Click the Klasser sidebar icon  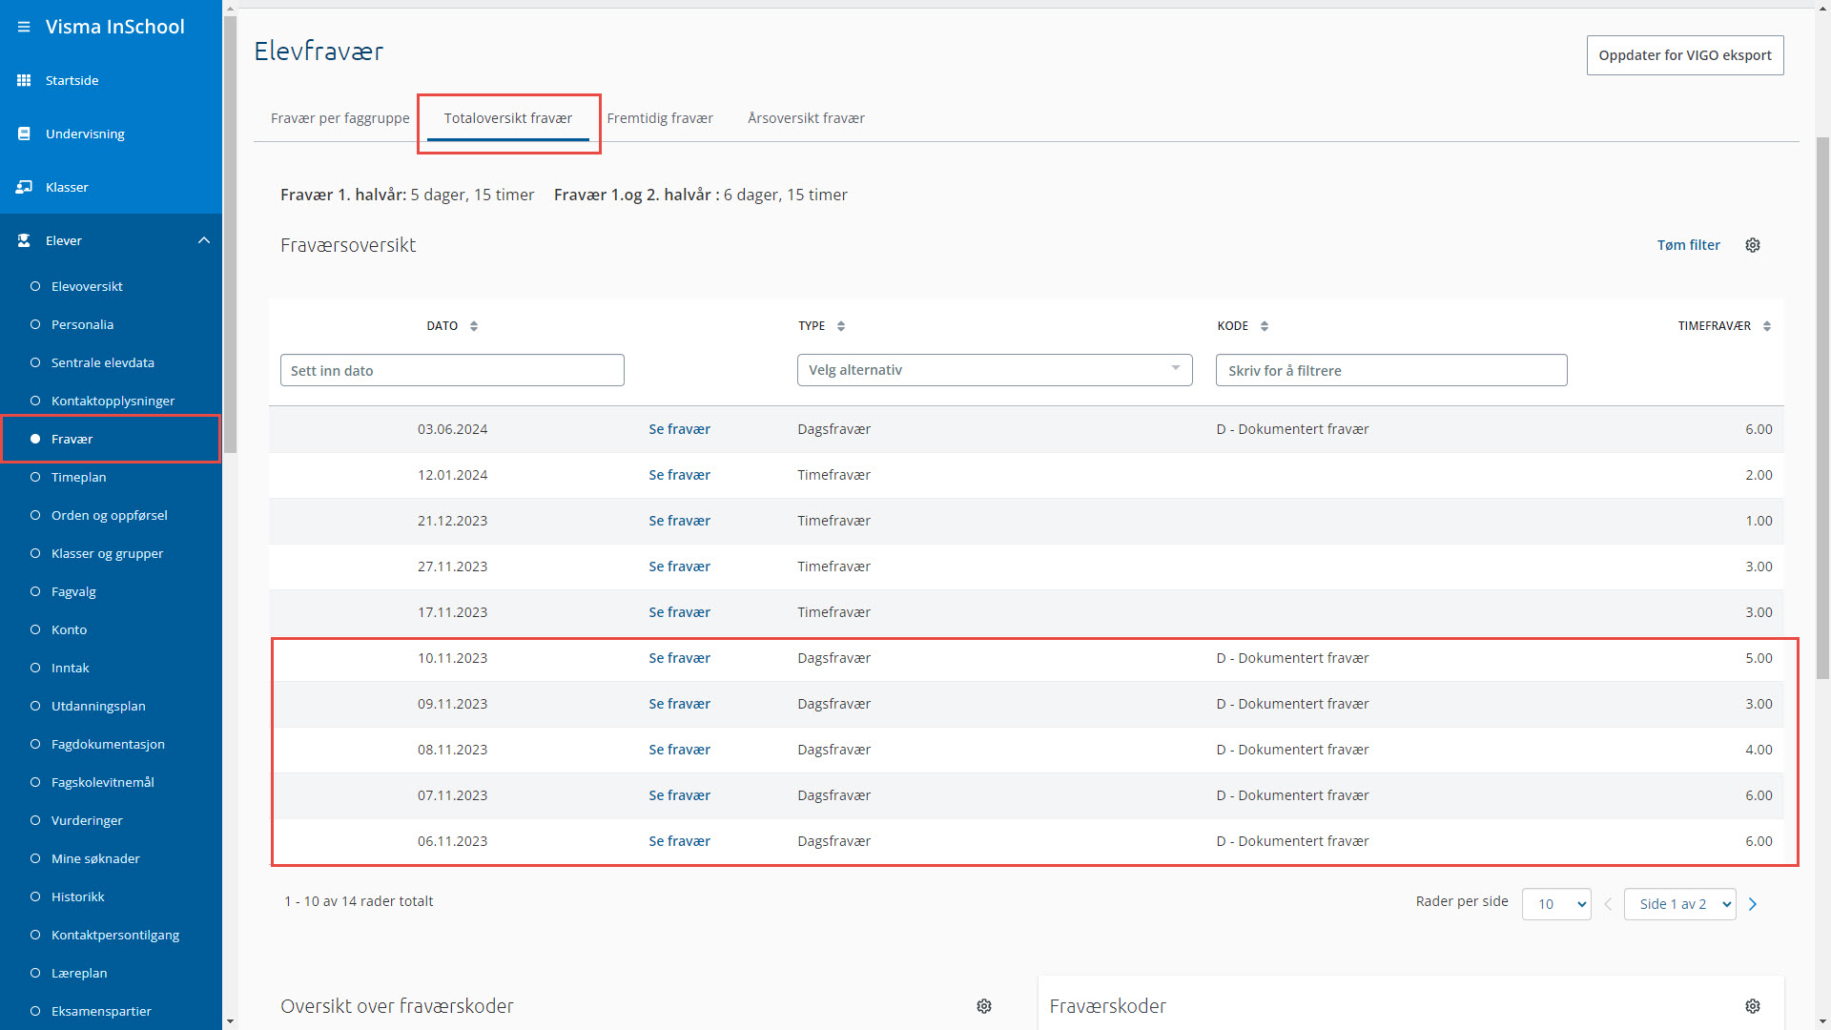coord(24,187)
